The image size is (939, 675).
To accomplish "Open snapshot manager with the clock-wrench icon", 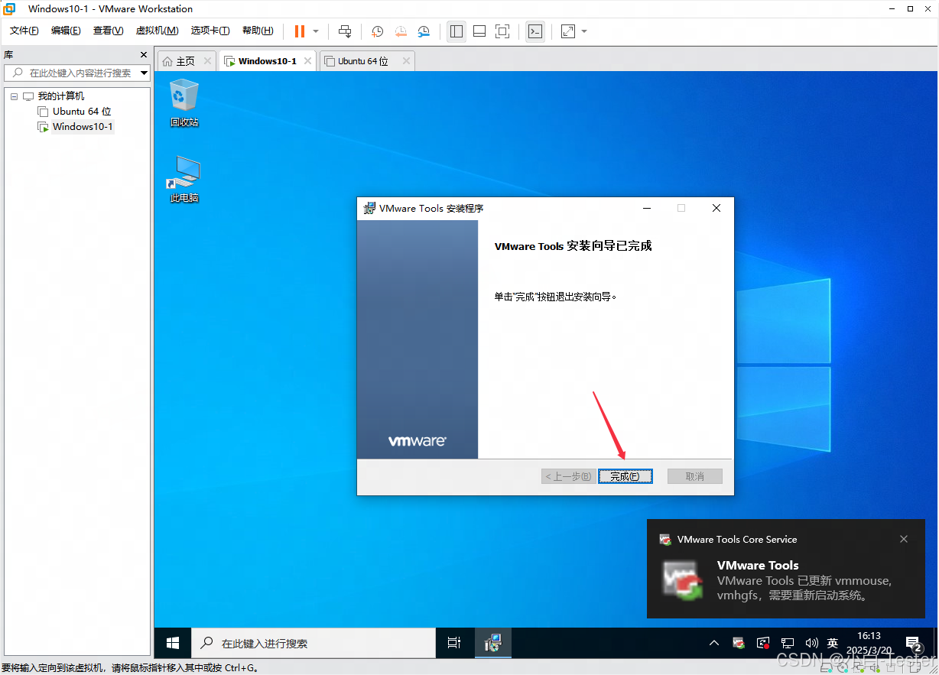I will click(x=424, y=31).
